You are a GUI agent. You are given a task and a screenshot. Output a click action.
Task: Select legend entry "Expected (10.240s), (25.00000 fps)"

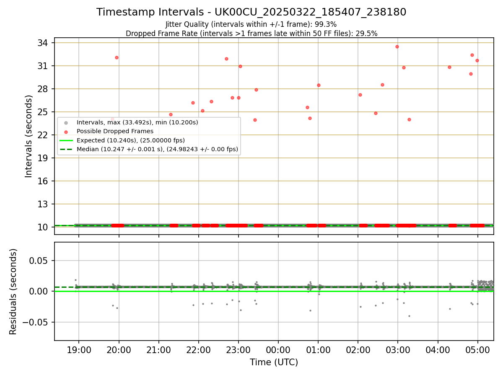point(131,140)
